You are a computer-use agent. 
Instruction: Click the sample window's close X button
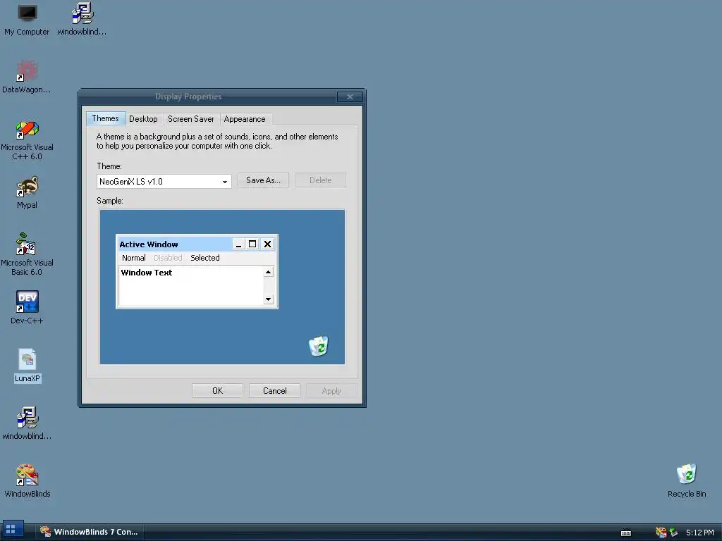coord(267,244)
